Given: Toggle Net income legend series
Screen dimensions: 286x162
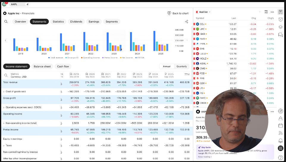Looking at the screenshot, I should tap(126, 58).
